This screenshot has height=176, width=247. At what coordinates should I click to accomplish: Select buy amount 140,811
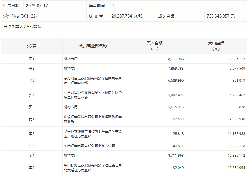pyautogui.click(x=177, y=146)
